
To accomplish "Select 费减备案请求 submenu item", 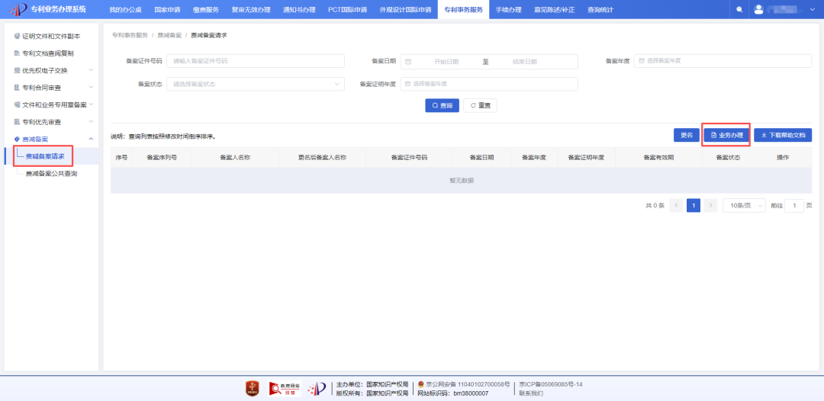I will click(45, 156).
